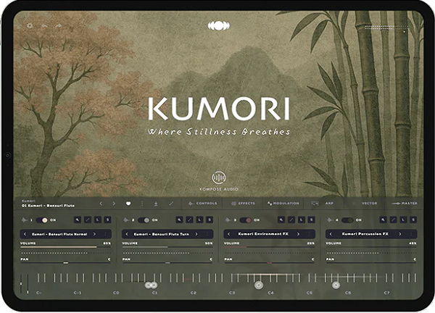The width and height of the screenshot is (435, 313).
Task: Toggle layer 4 on/off switch
Action: [347, 220]
